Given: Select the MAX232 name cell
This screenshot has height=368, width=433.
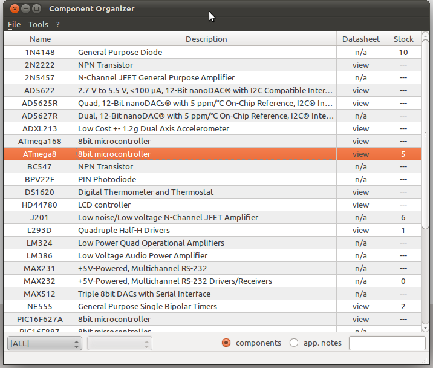Looking at the screenshot, I should coord(40,281).
